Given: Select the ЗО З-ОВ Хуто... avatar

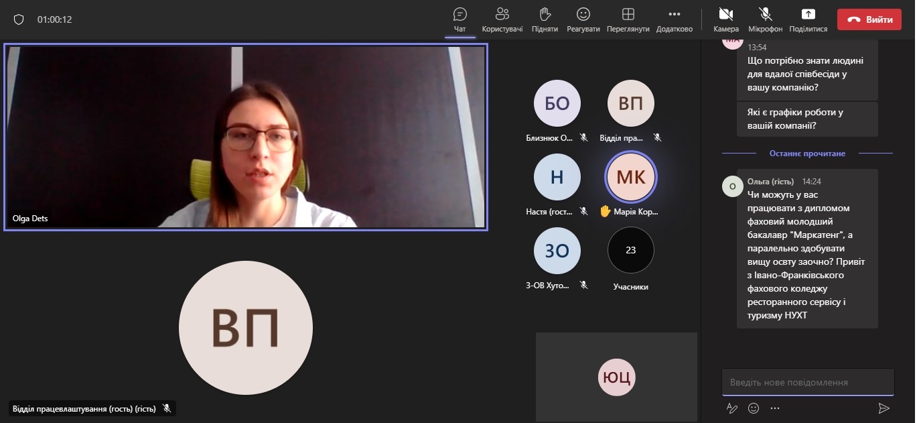Looking at the screenshot, I should pos(557,251).
